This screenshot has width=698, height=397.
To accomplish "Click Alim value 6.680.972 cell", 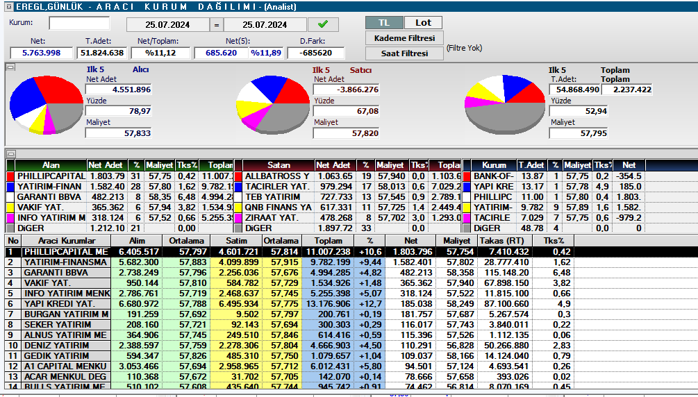I will pos(137,303).
